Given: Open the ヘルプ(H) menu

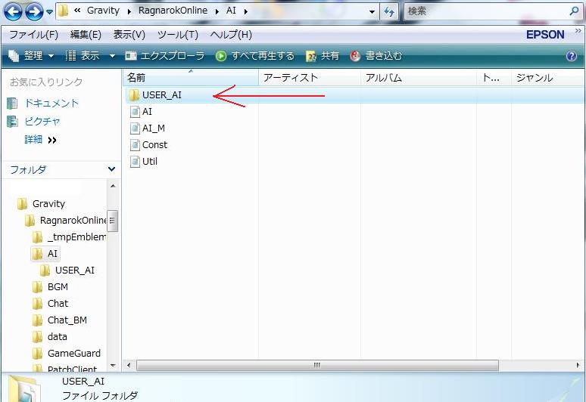Looking at the screenshot, I should [231, 35].
